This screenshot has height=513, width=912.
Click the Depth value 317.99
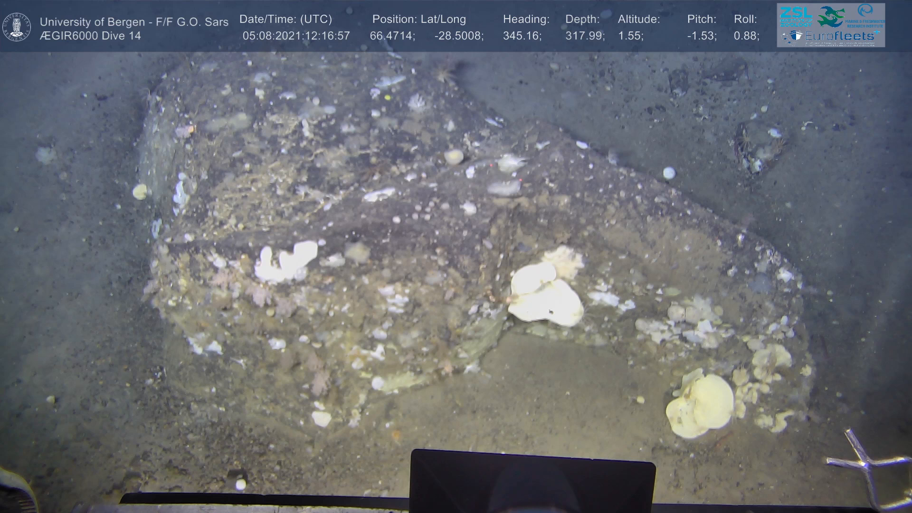[585, 36]
